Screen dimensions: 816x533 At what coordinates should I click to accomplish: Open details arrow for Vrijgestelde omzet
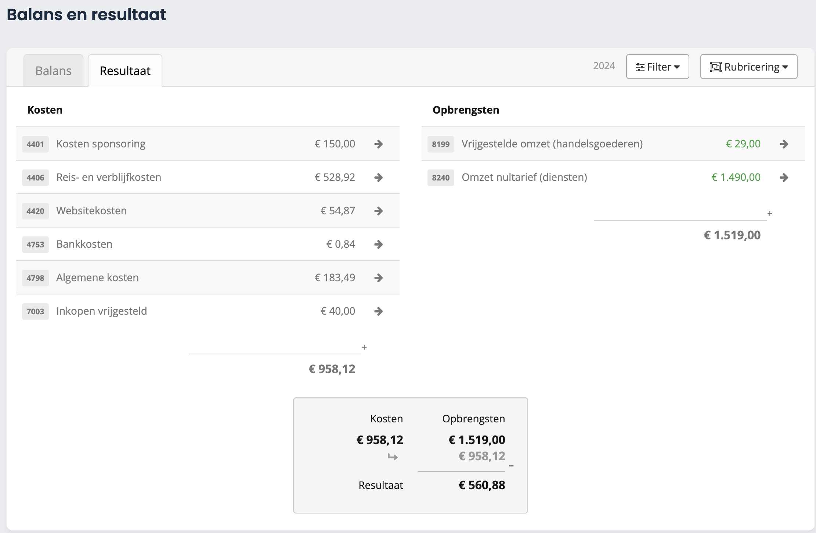(784, 144)
